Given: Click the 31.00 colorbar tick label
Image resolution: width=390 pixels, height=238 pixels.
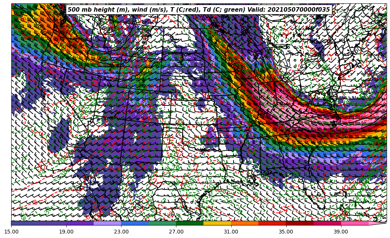Looking at the screenshot, I should [x=231, y=232].
